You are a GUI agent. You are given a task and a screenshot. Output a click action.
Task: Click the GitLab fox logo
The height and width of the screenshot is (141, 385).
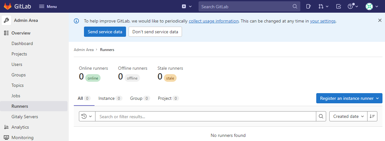coord(7,6)
